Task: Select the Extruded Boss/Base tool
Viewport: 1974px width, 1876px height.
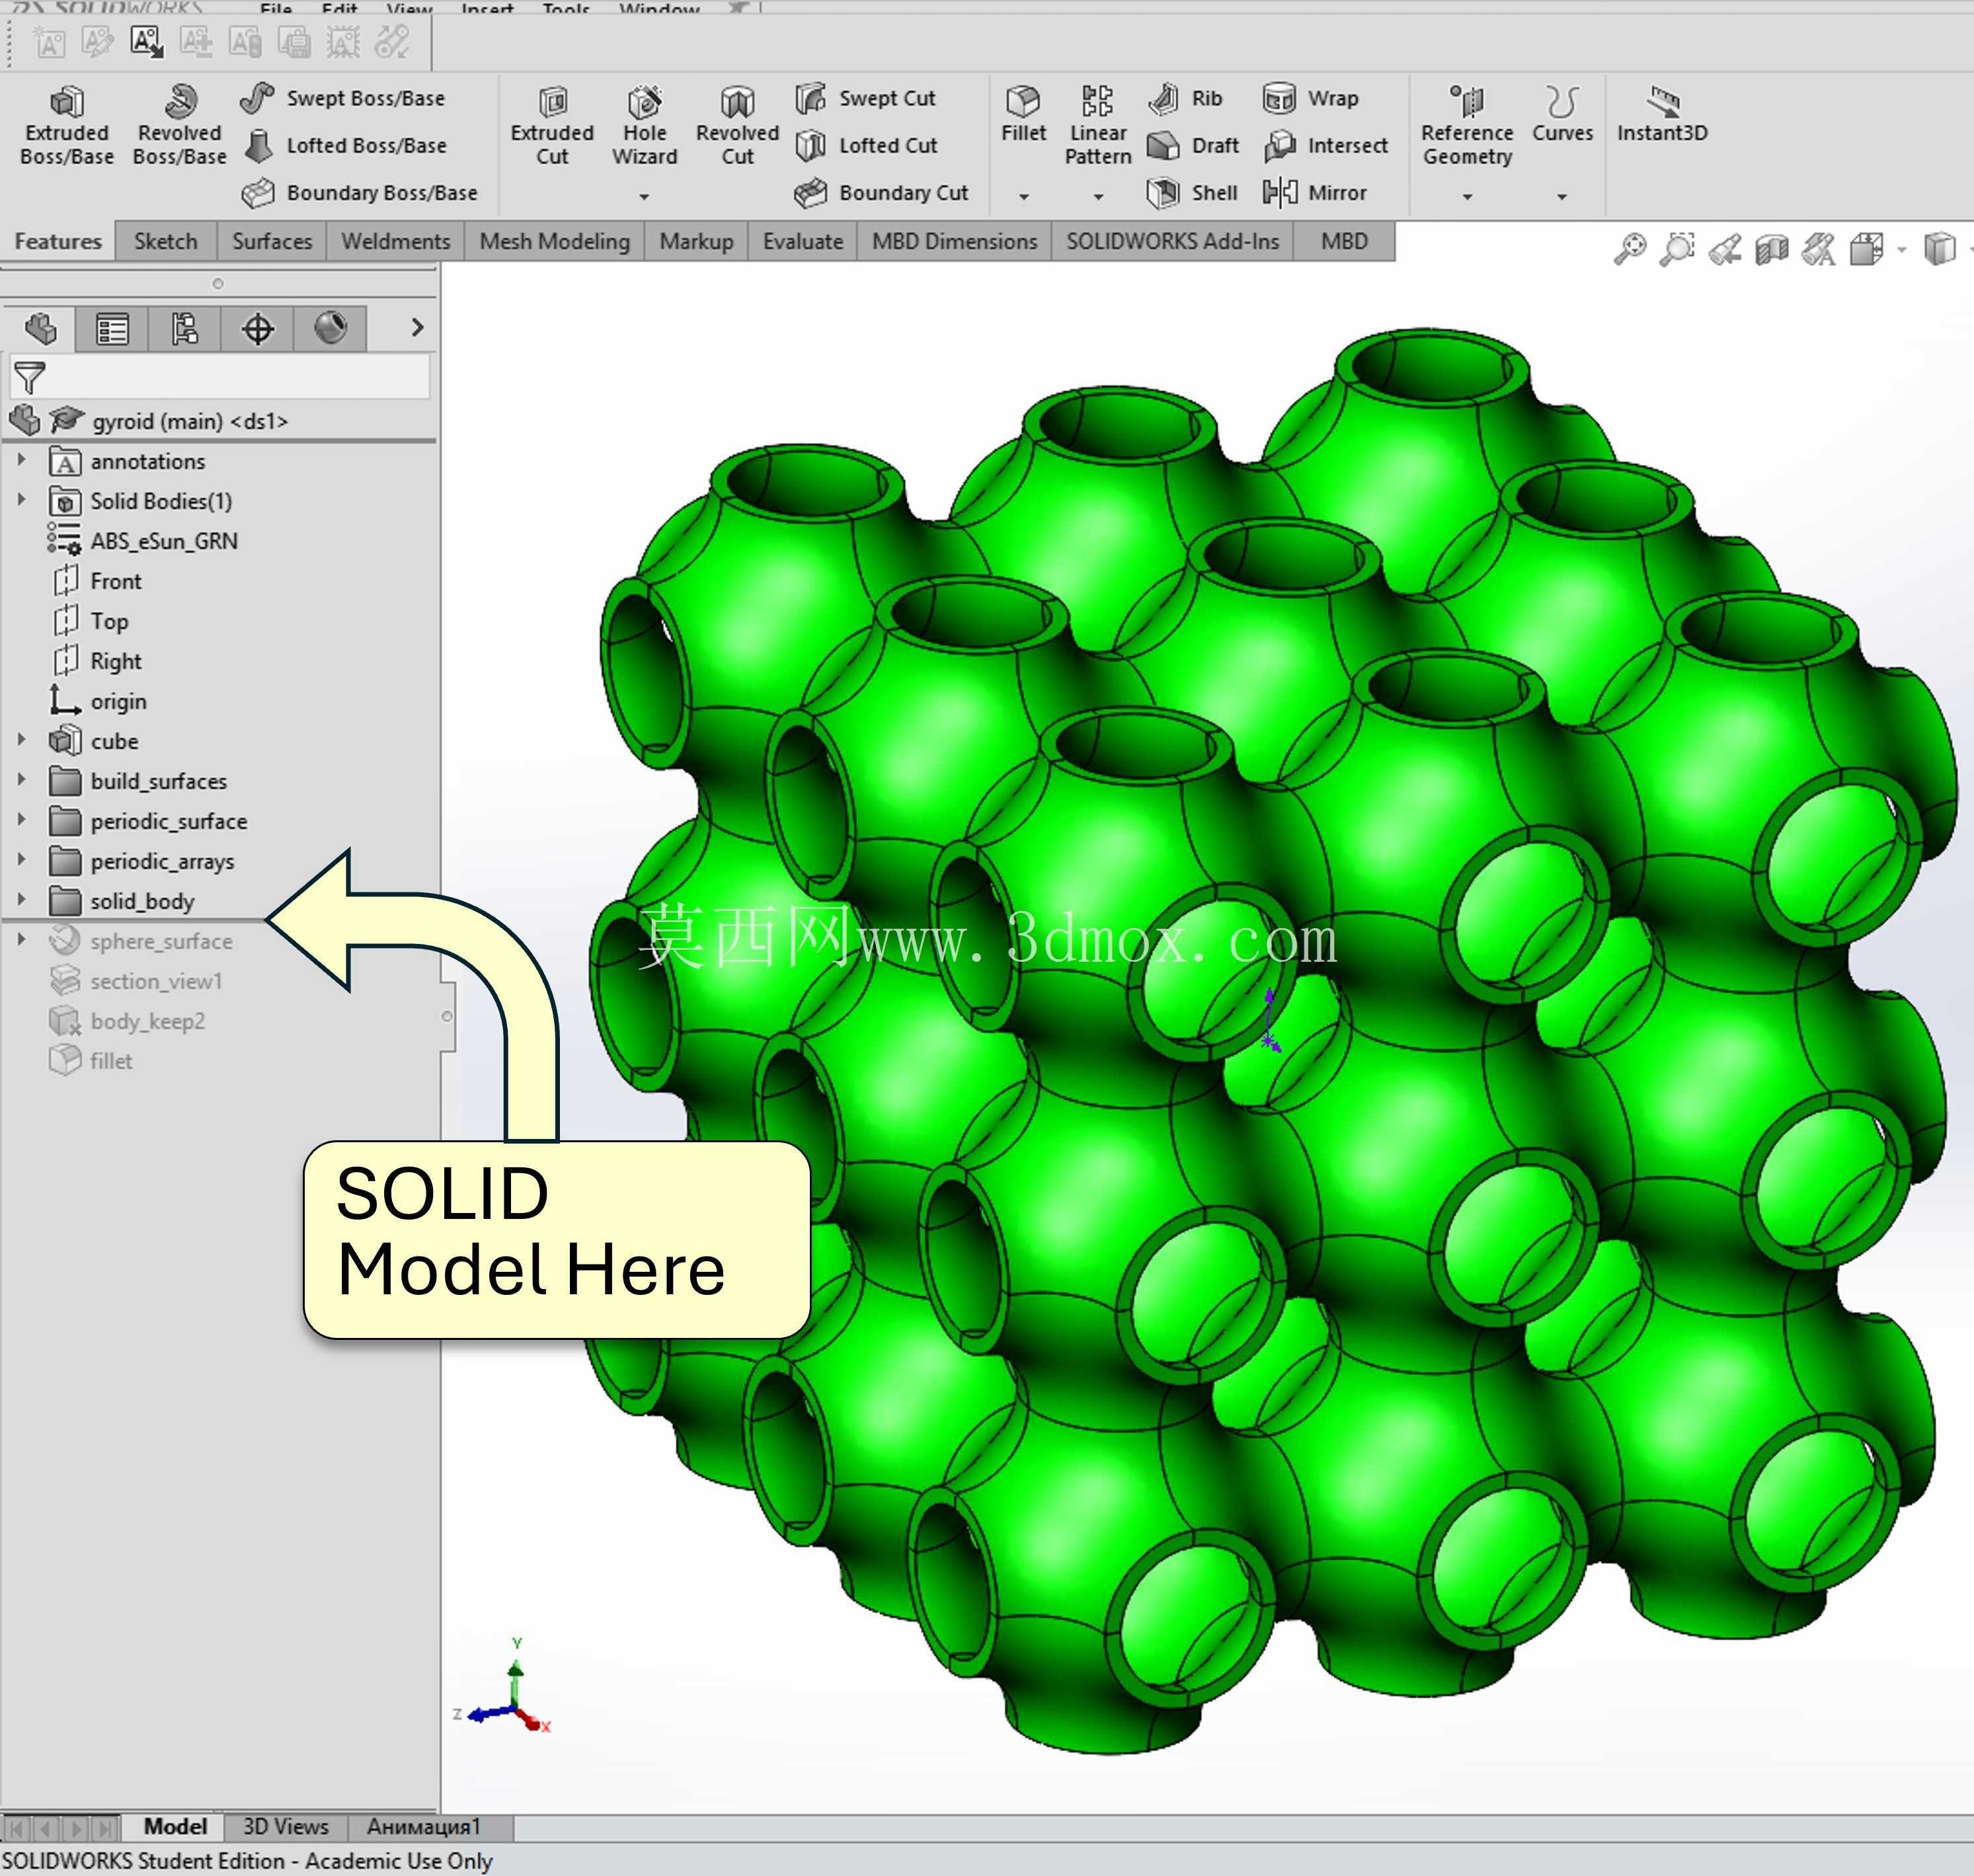Action: (66, 125)
